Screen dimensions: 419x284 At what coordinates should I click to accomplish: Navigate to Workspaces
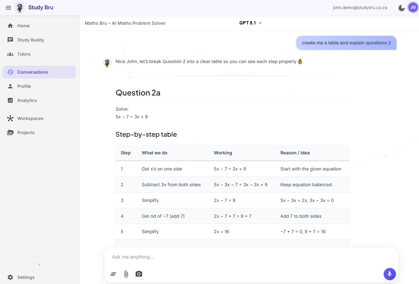pos(30,118)
